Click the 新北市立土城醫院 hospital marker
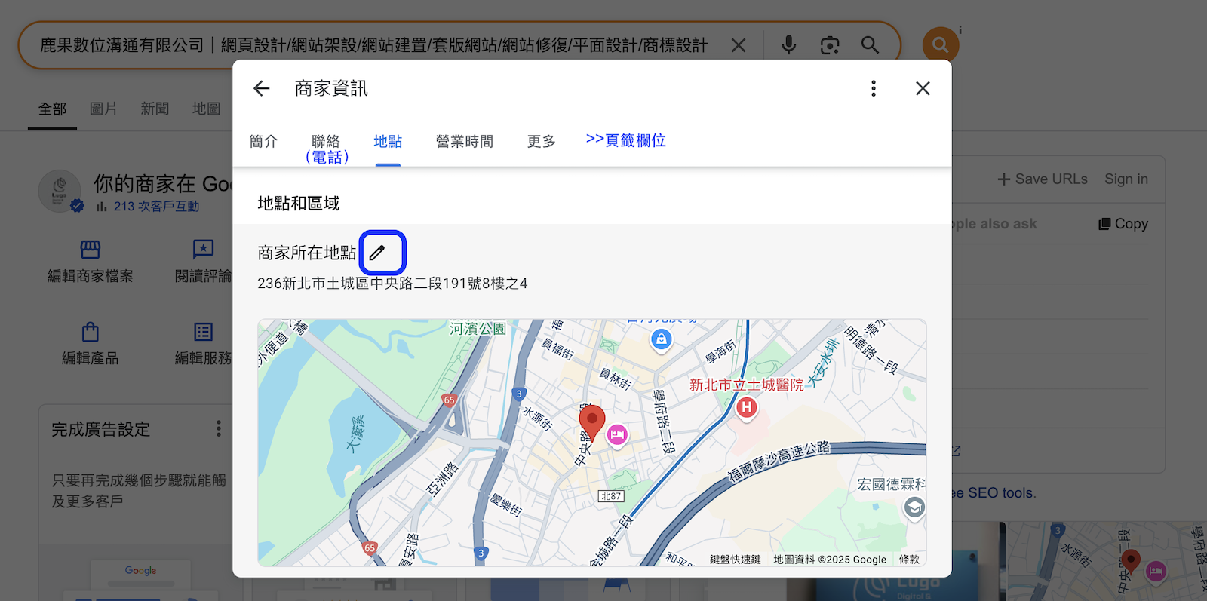This screenshot has height=601, width=1207. coord(747,408)
